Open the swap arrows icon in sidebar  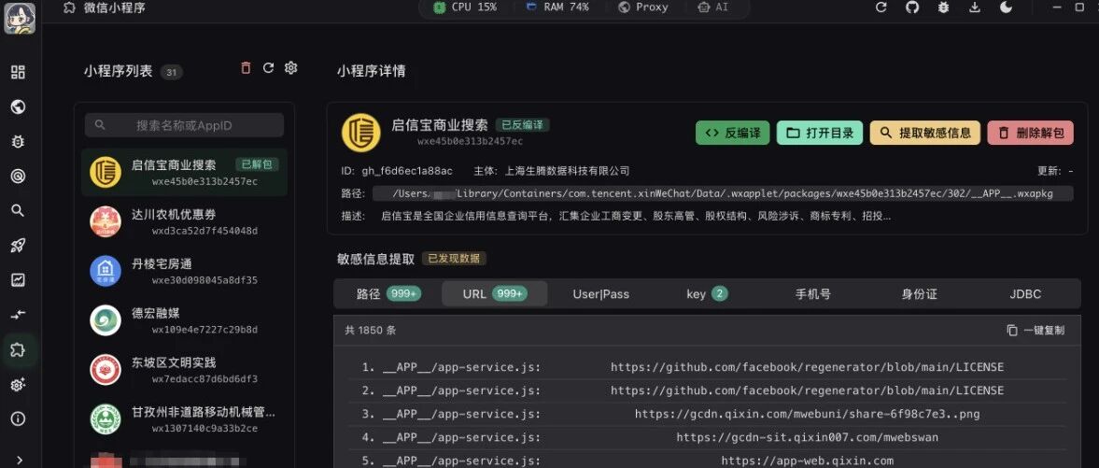point(19,315)
